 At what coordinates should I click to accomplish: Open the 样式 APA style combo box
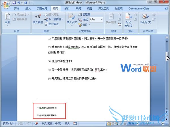point(96,20)
